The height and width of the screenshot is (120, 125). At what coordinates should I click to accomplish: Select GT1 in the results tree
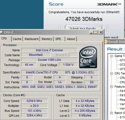[122, 60]
